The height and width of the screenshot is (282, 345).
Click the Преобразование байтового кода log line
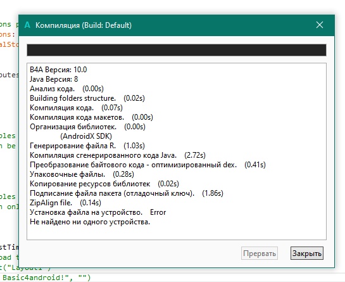tap(147, 165)
